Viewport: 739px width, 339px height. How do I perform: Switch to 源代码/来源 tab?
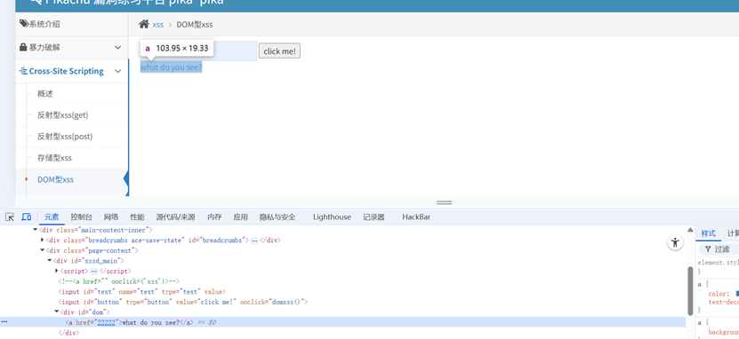[x=176, y=217]
